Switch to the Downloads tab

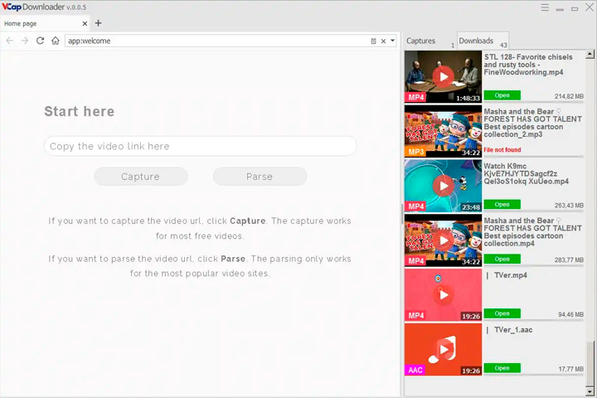(x=483, y=41)
